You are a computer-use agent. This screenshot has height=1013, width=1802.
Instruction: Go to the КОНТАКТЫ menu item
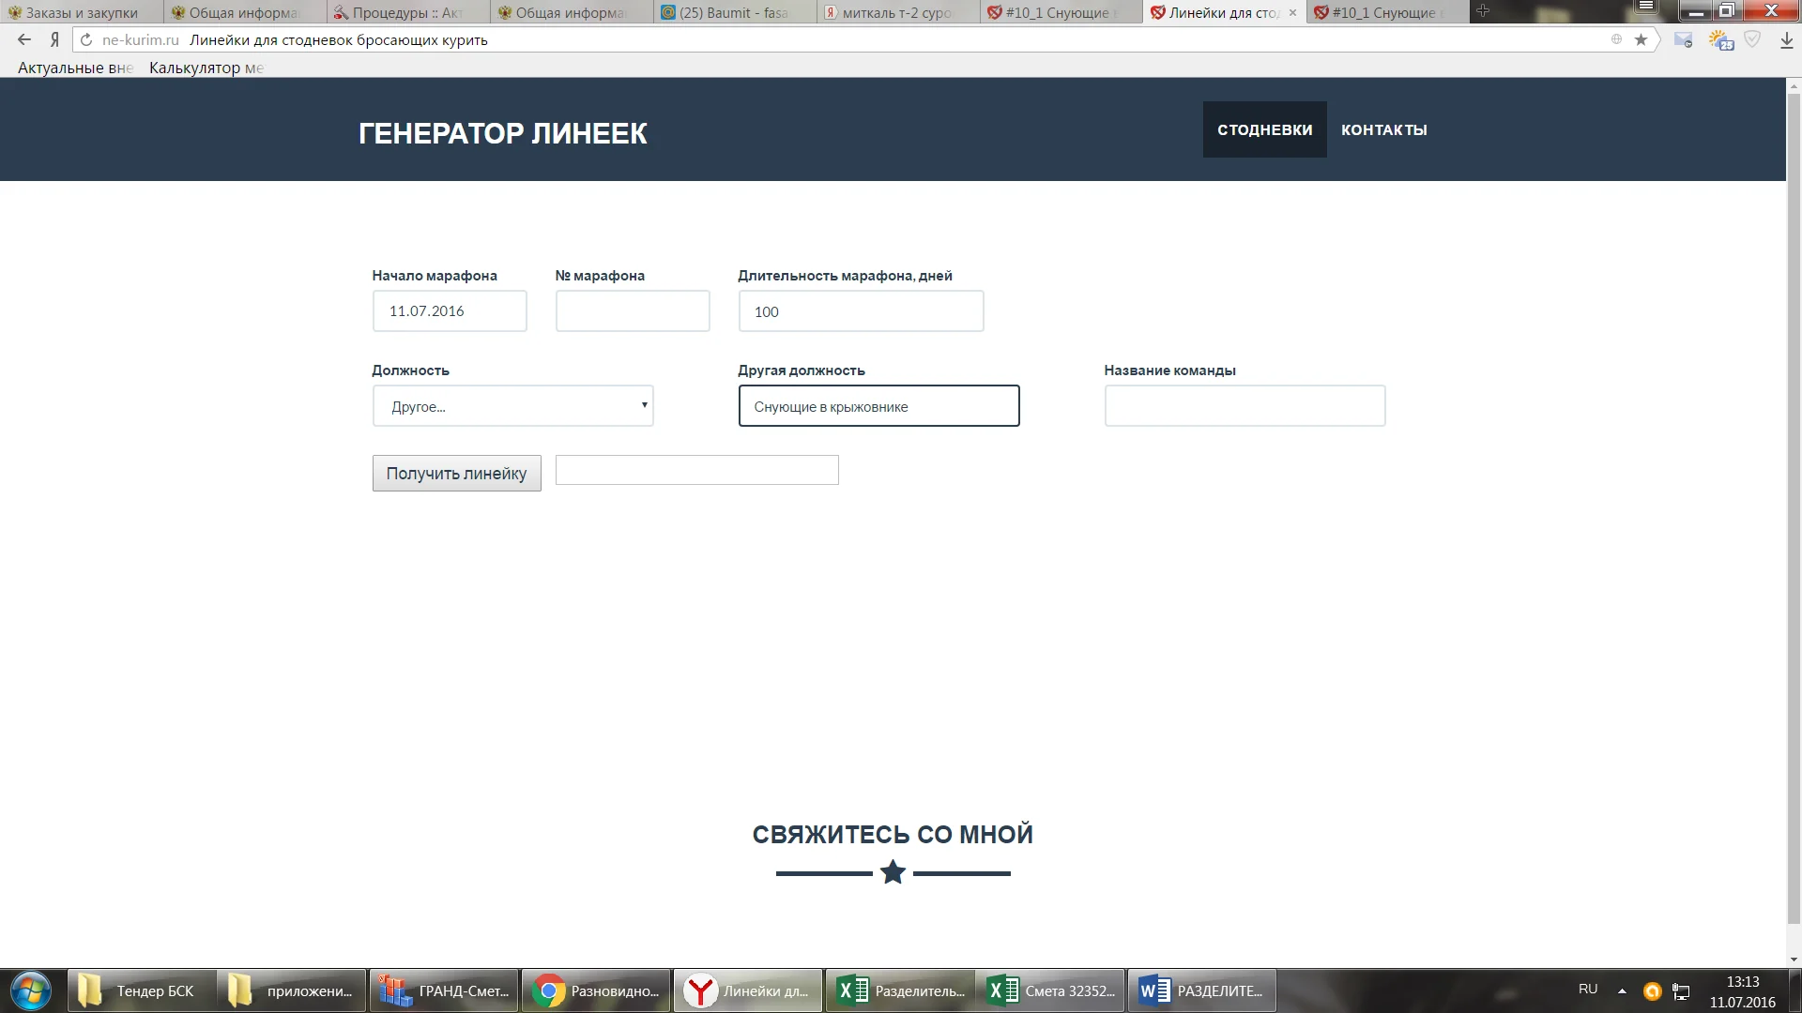click(x=1383, y=129)
